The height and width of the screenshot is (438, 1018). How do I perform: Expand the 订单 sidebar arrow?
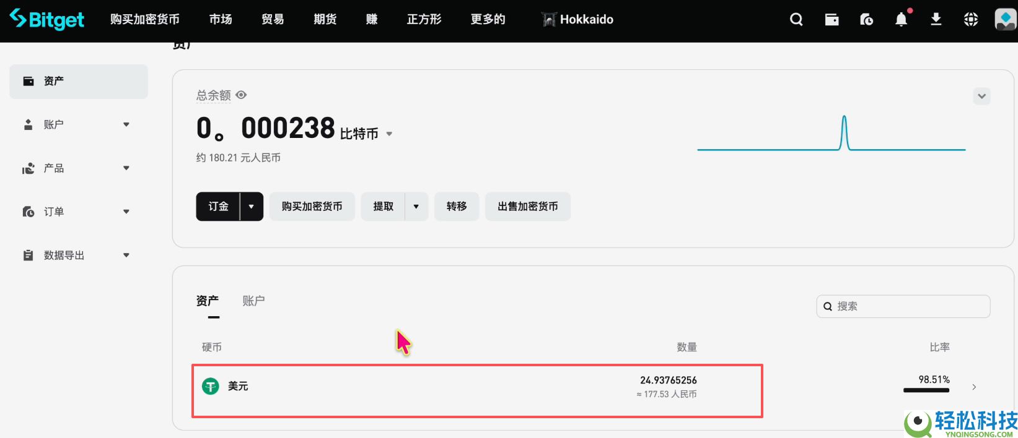tap(126, 212)
